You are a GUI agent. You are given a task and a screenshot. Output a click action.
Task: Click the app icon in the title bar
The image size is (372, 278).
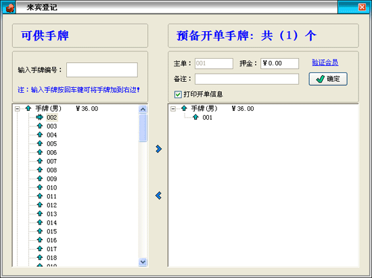(9, 8)
